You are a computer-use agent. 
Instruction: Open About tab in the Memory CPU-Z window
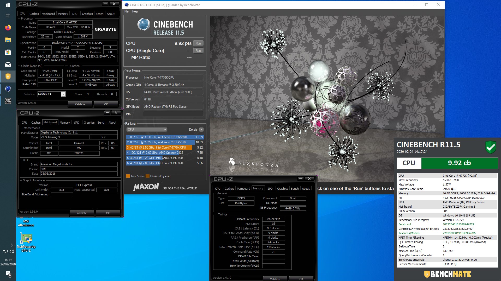tap(306, 189)
